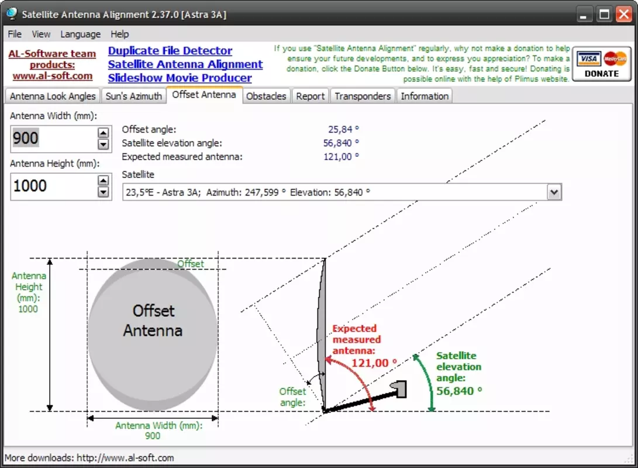Click the application globe icon in title bar
Screen dimensions: 638x468
click(x=12, y=13)
